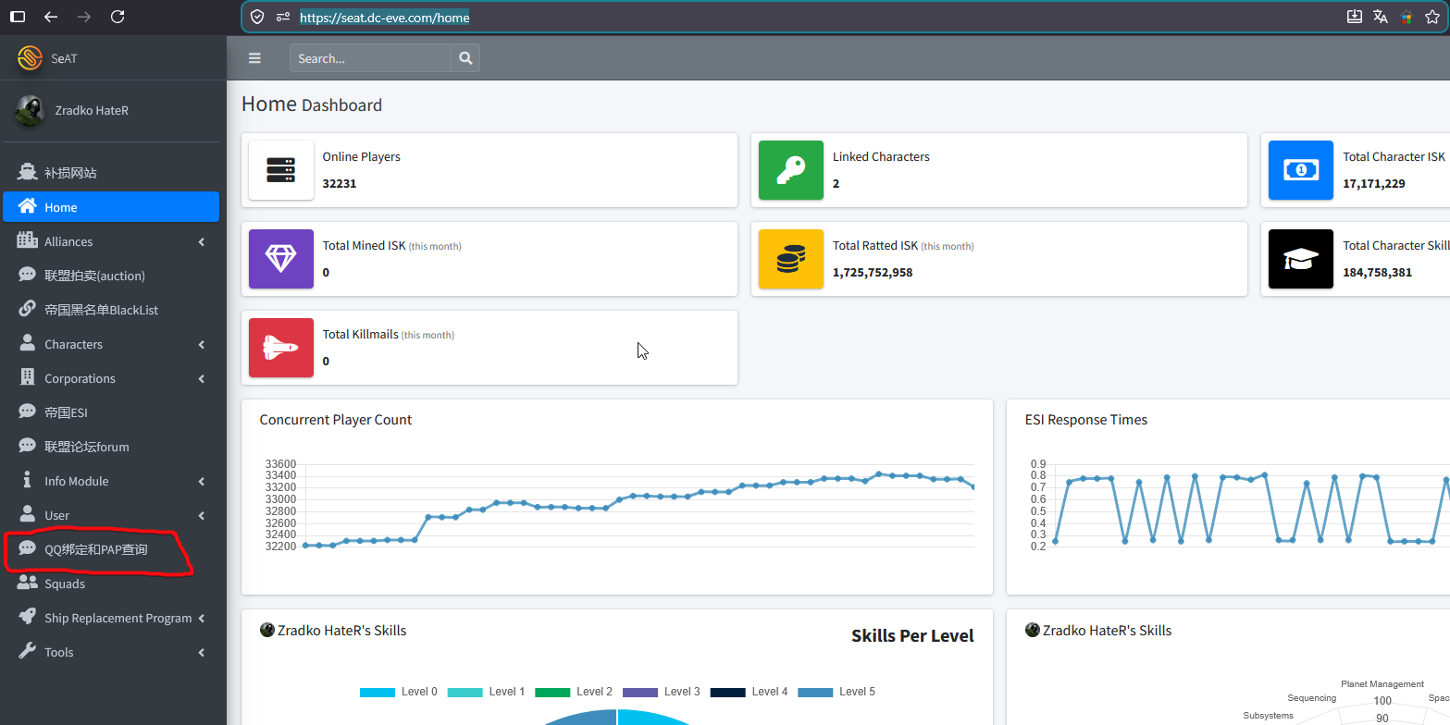Click the wrench icon beside Tools

pyautogui.click(x=28, y=651)
